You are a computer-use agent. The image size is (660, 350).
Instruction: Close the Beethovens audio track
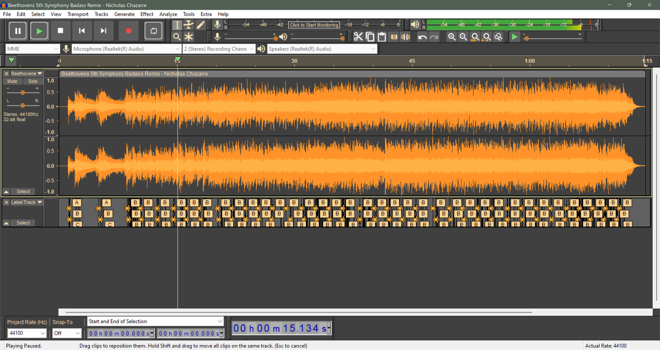pyautogui.click(x=6, y=74)
